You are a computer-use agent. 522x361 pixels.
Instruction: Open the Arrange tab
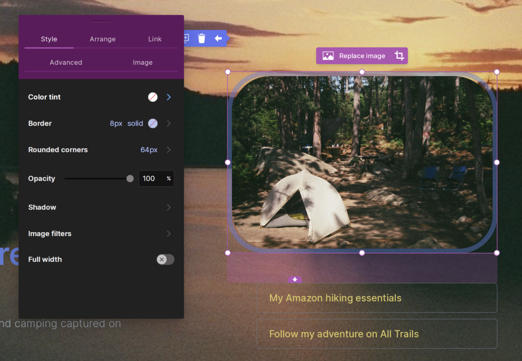coord(102,39)
